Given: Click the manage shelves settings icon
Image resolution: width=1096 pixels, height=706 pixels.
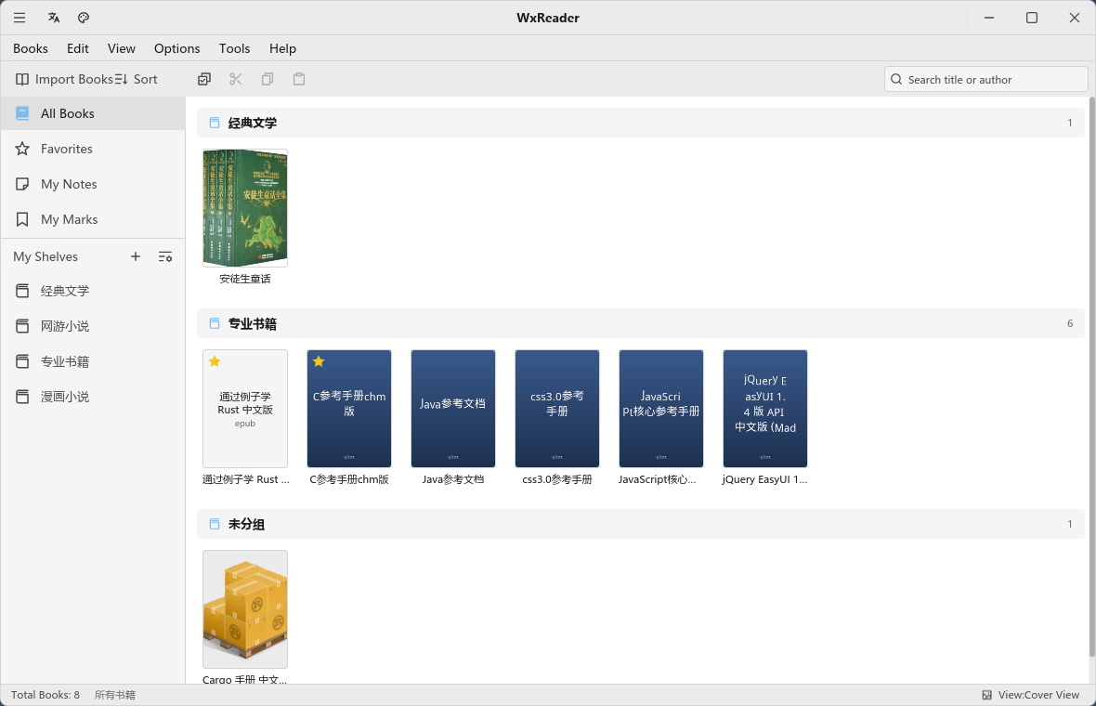Looking at the screenshot, I should click(x=165, y=256).
